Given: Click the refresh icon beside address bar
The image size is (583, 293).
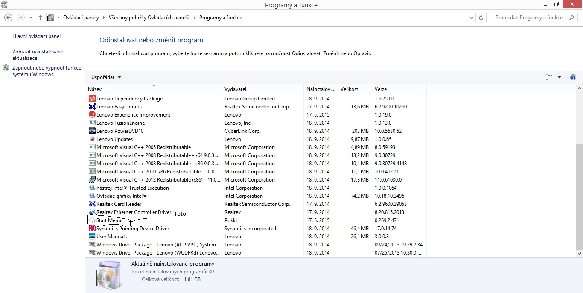Looking at the screenshot, I should coord(481,18).
